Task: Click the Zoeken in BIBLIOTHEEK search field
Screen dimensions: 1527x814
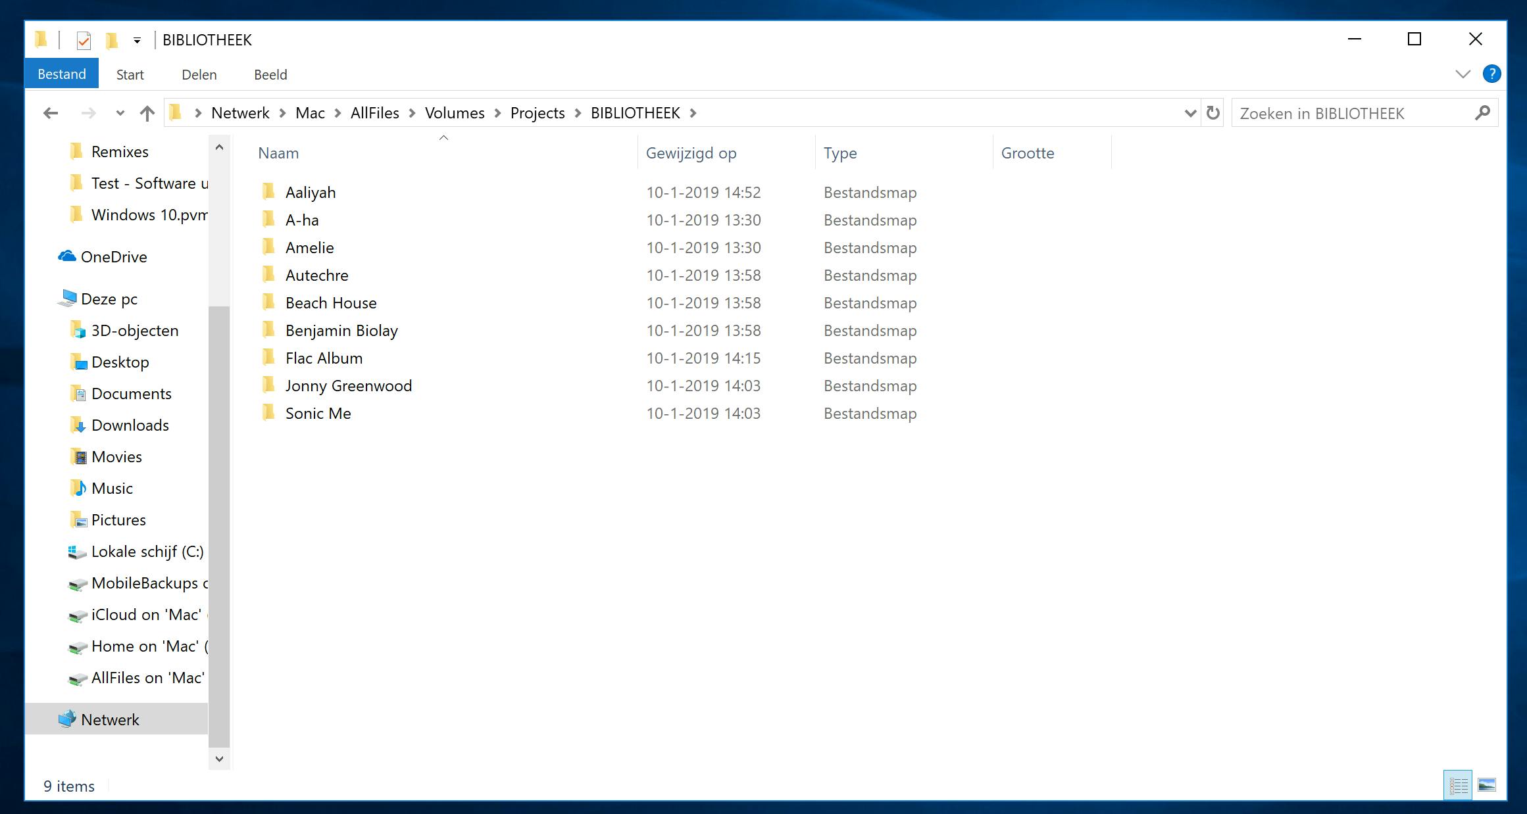Action: coord(1352,113)
